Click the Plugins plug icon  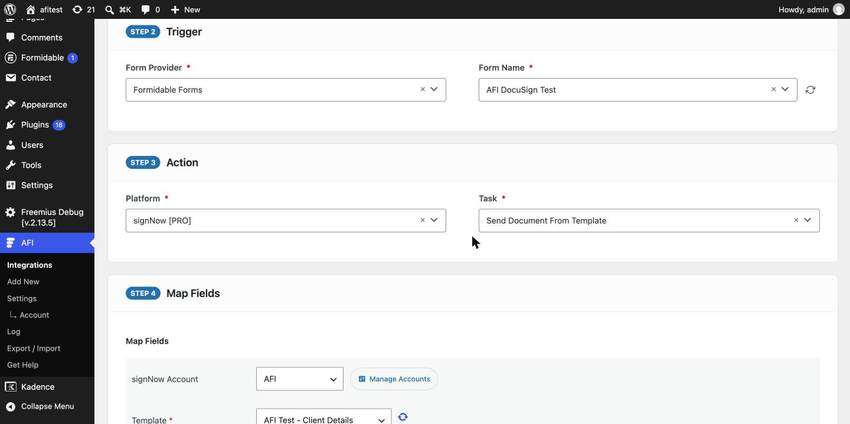pos(11,125)
